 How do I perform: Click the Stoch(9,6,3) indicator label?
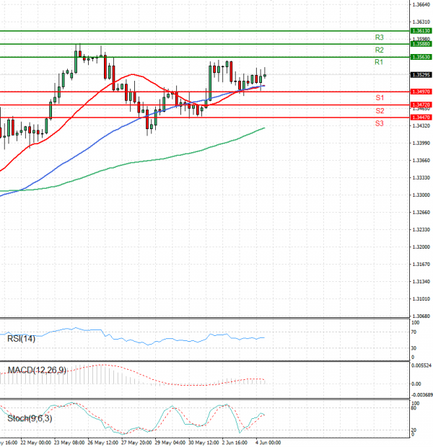pyautogui.click(x=28, y=418)
